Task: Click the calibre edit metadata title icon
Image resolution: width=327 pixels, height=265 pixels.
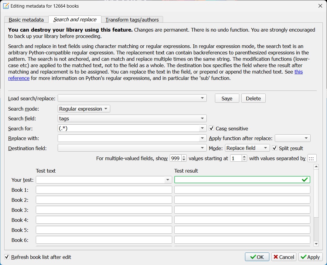Action: click(6, 6)
